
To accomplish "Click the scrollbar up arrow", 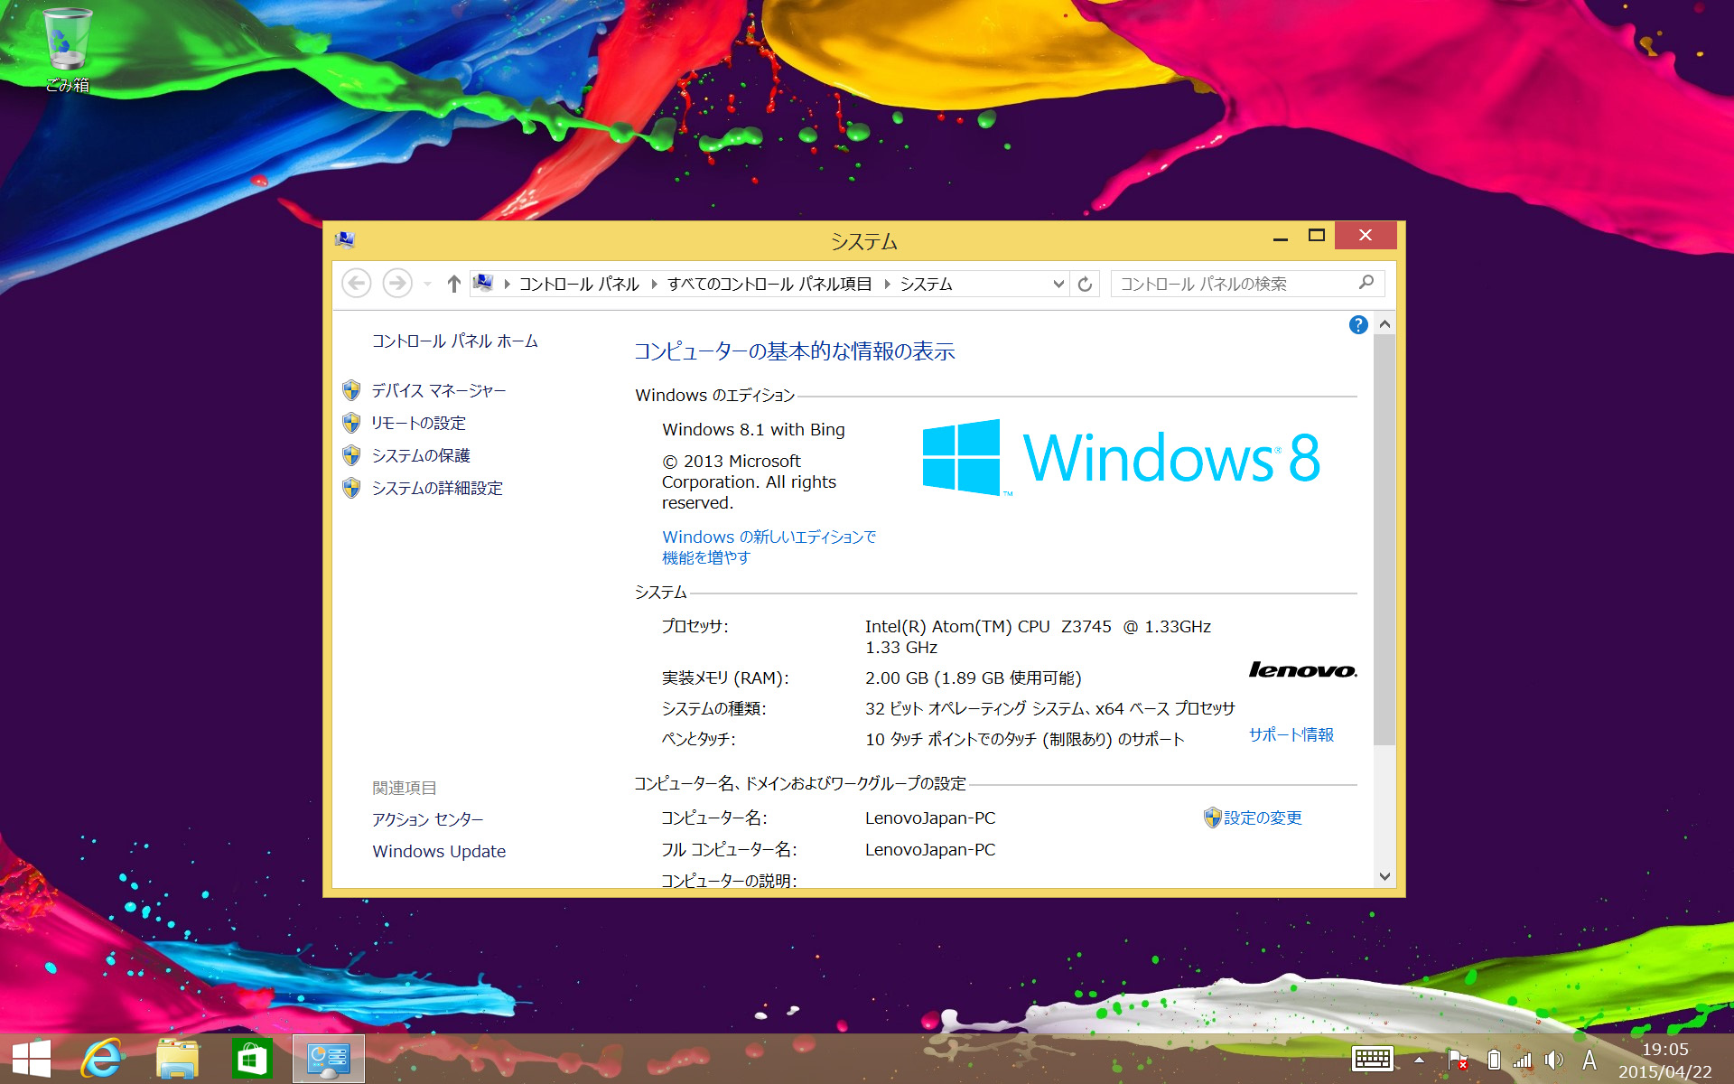I will 1384,324.
